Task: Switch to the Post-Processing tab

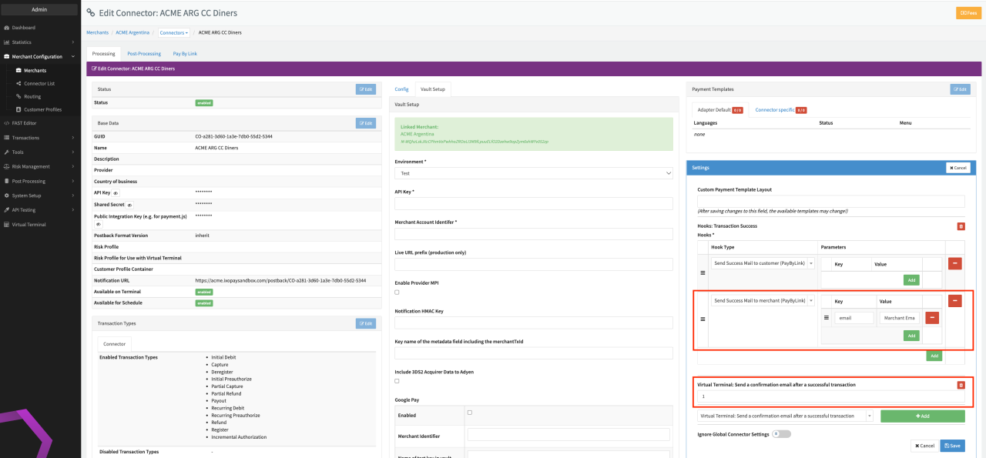Action: tap(144, 54)
